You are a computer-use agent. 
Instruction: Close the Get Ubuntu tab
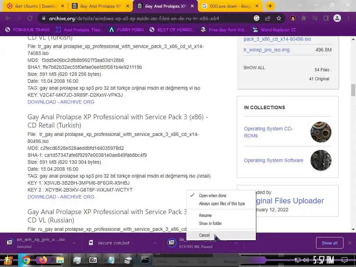click(x=63, y=6)
